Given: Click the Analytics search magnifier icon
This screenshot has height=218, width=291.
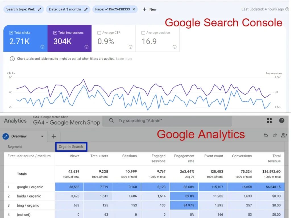Looking at the screenshot, I should 111,120.
